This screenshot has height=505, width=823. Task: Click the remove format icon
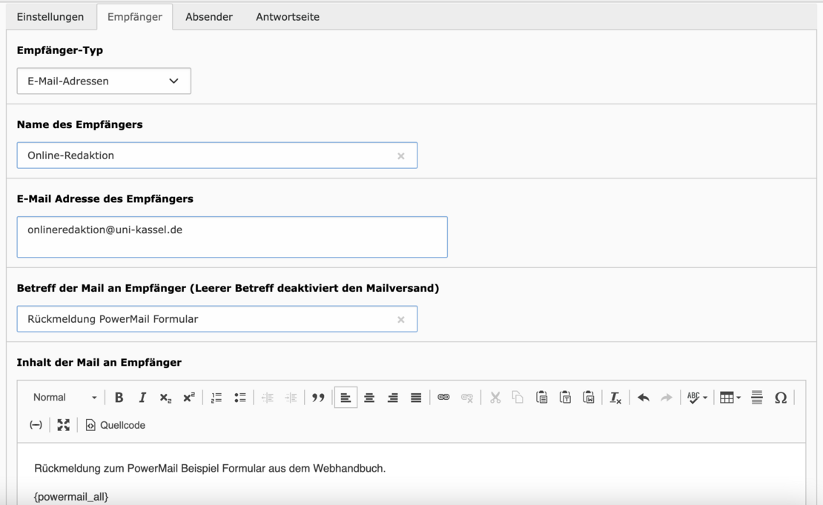click(x=615, y=398)
